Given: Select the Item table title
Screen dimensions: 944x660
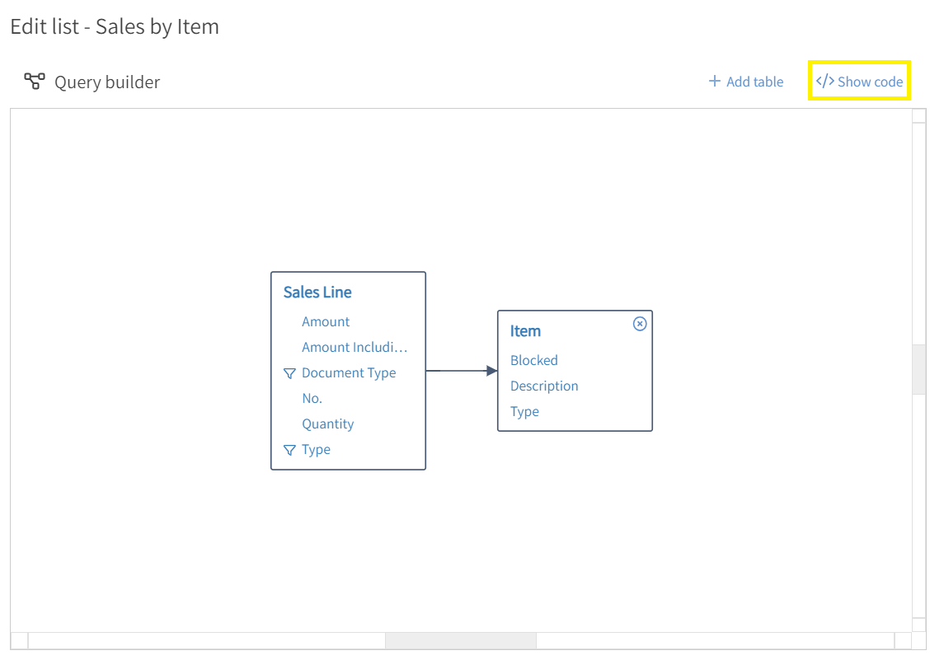Looking at the screenshot, I should [x=525, y=331].
